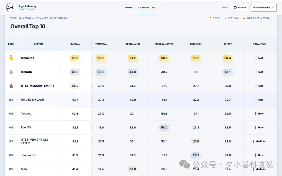
Task: Click the silver medal icon for MemOS
Action: [11, 72]
